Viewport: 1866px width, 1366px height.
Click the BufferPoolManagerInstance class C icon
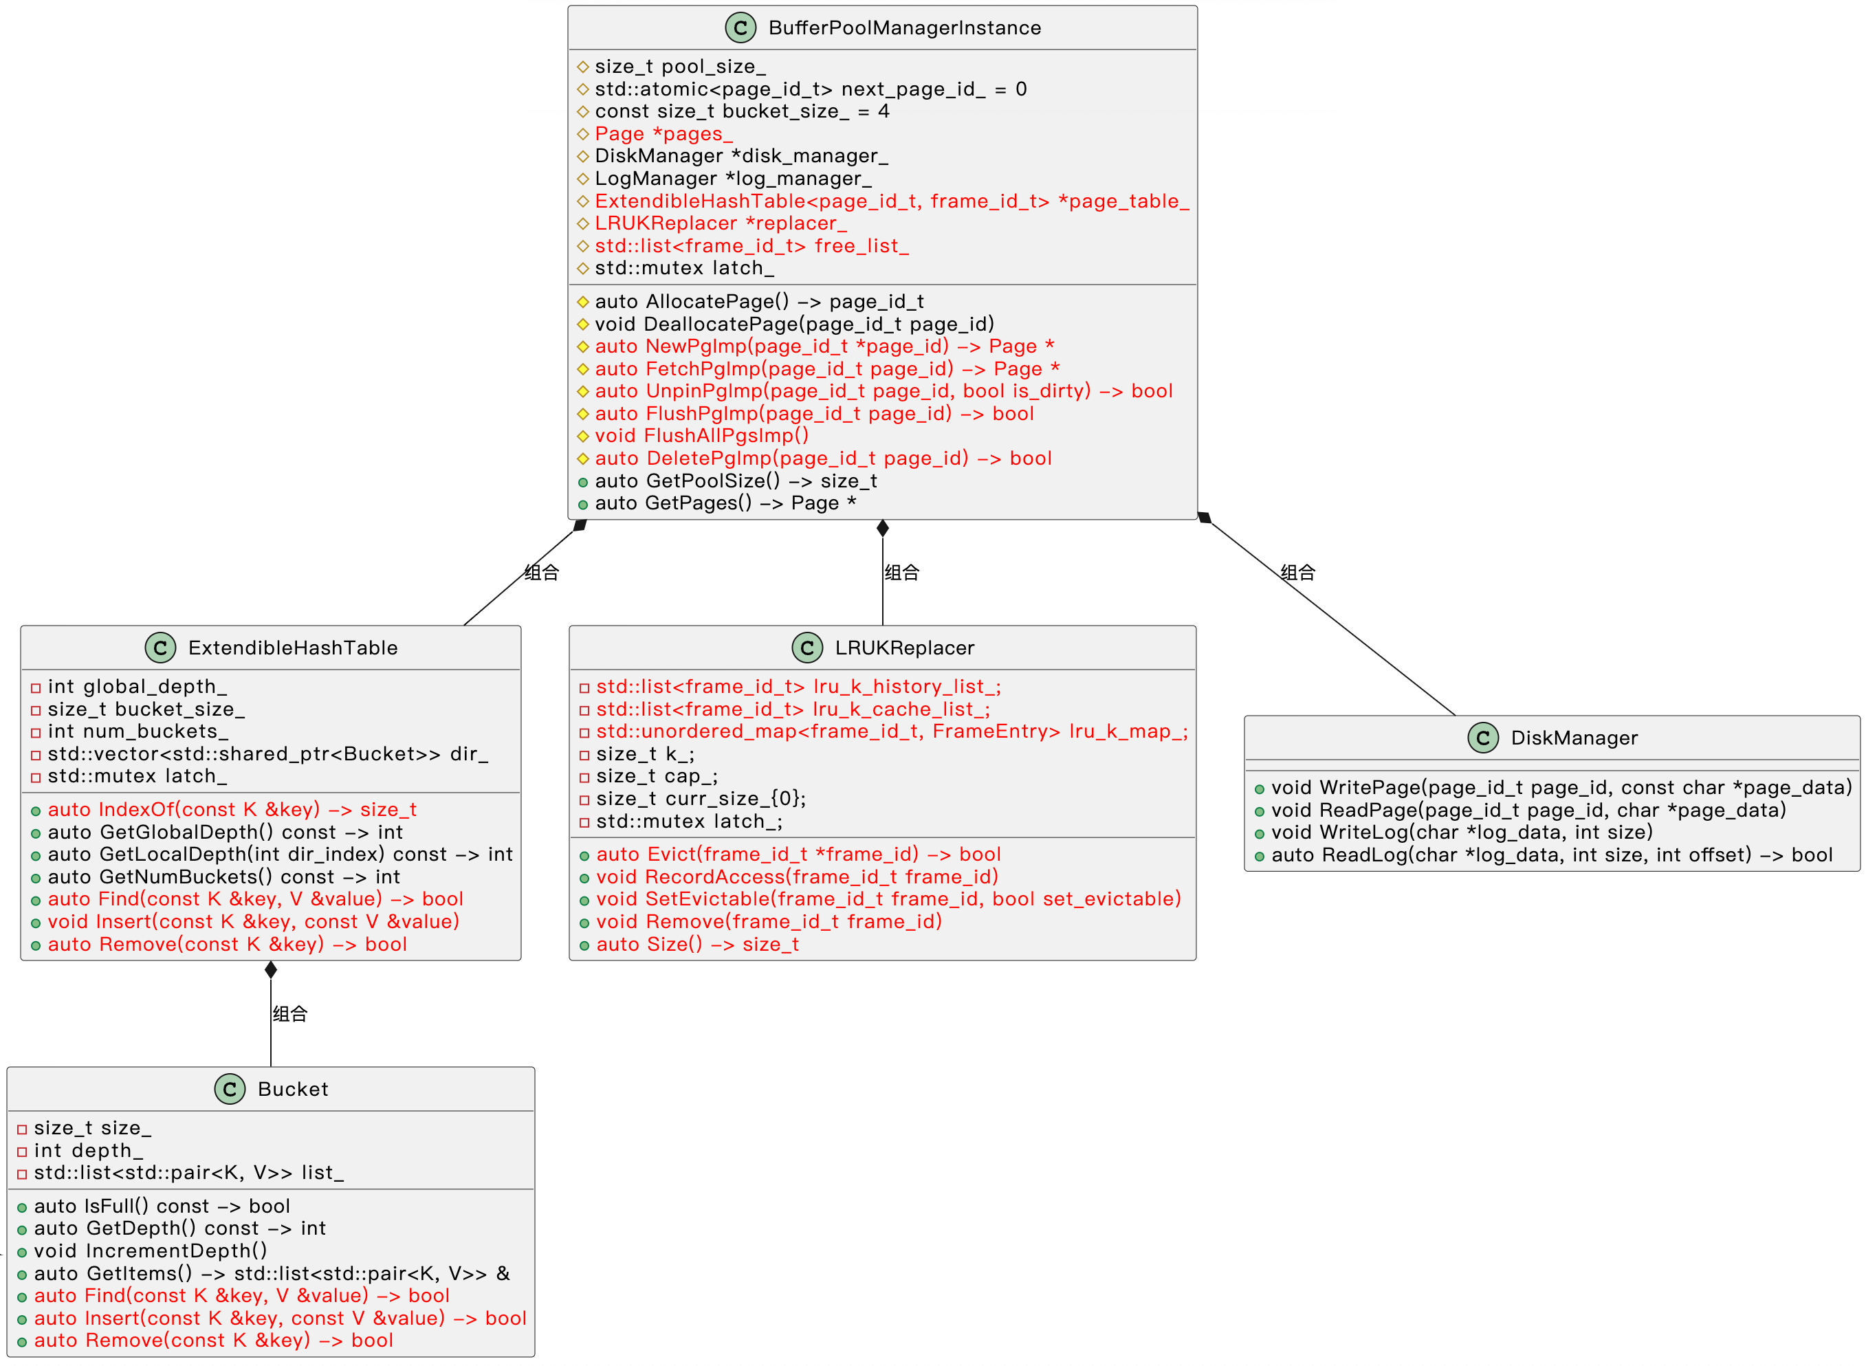pos(740,28)
